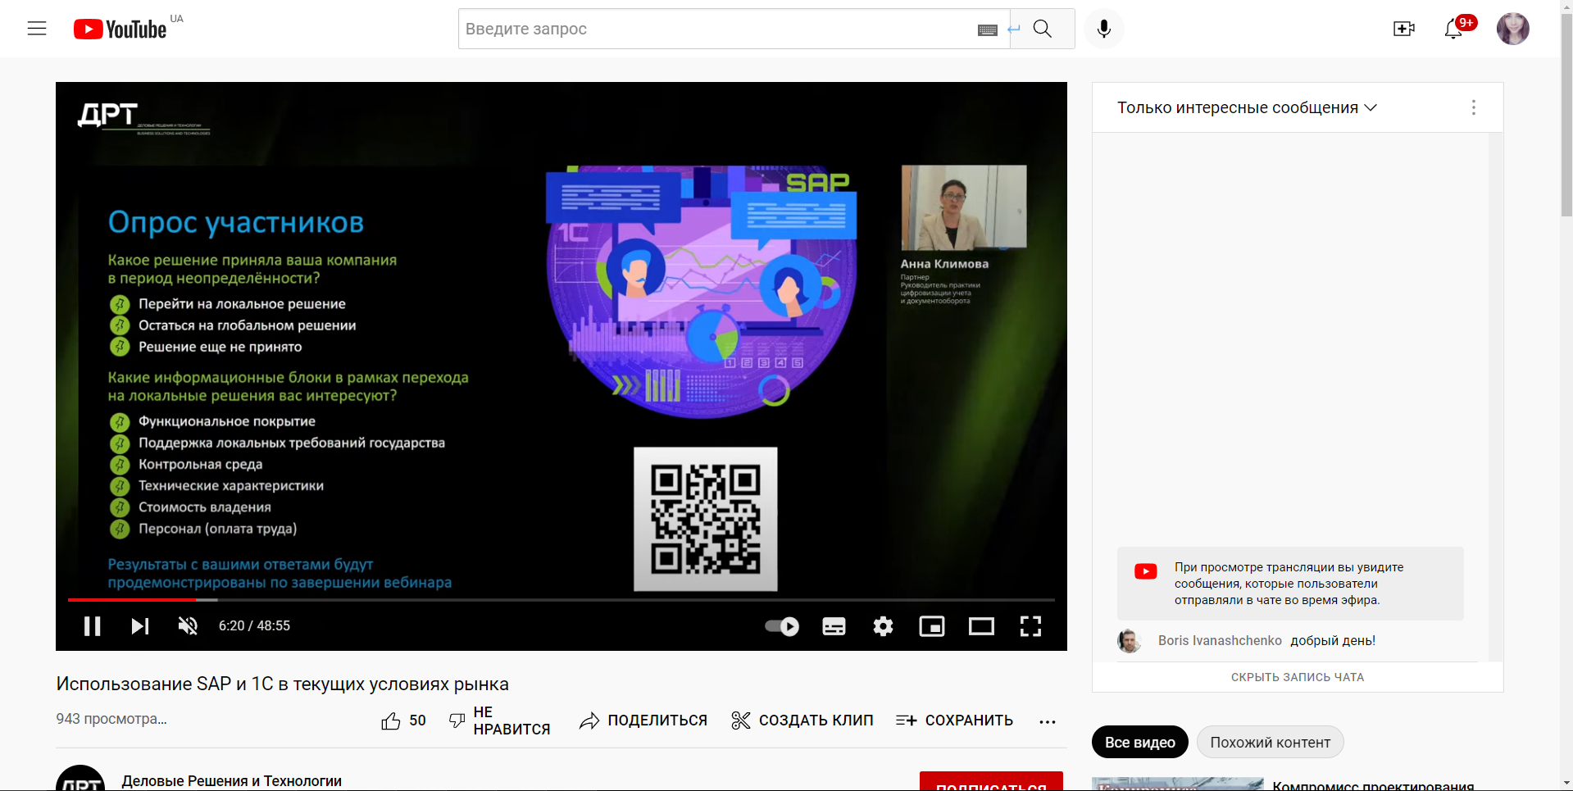Open the account avatar menu
This screenshot has width=1573, height=791.
(x=1513, y=29)
